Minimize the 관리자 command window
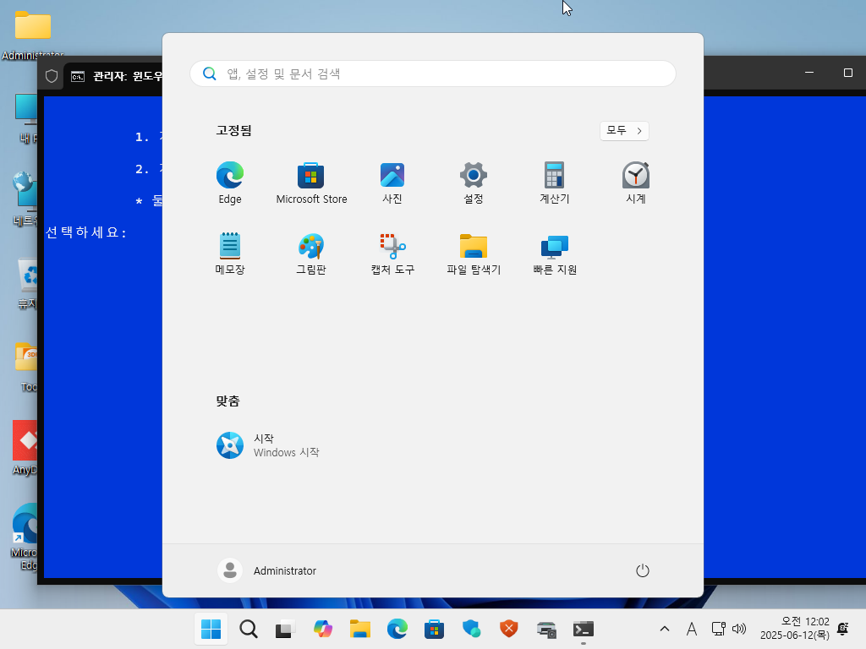This screenshot has width=866, height=649. (x=809, y=73)
